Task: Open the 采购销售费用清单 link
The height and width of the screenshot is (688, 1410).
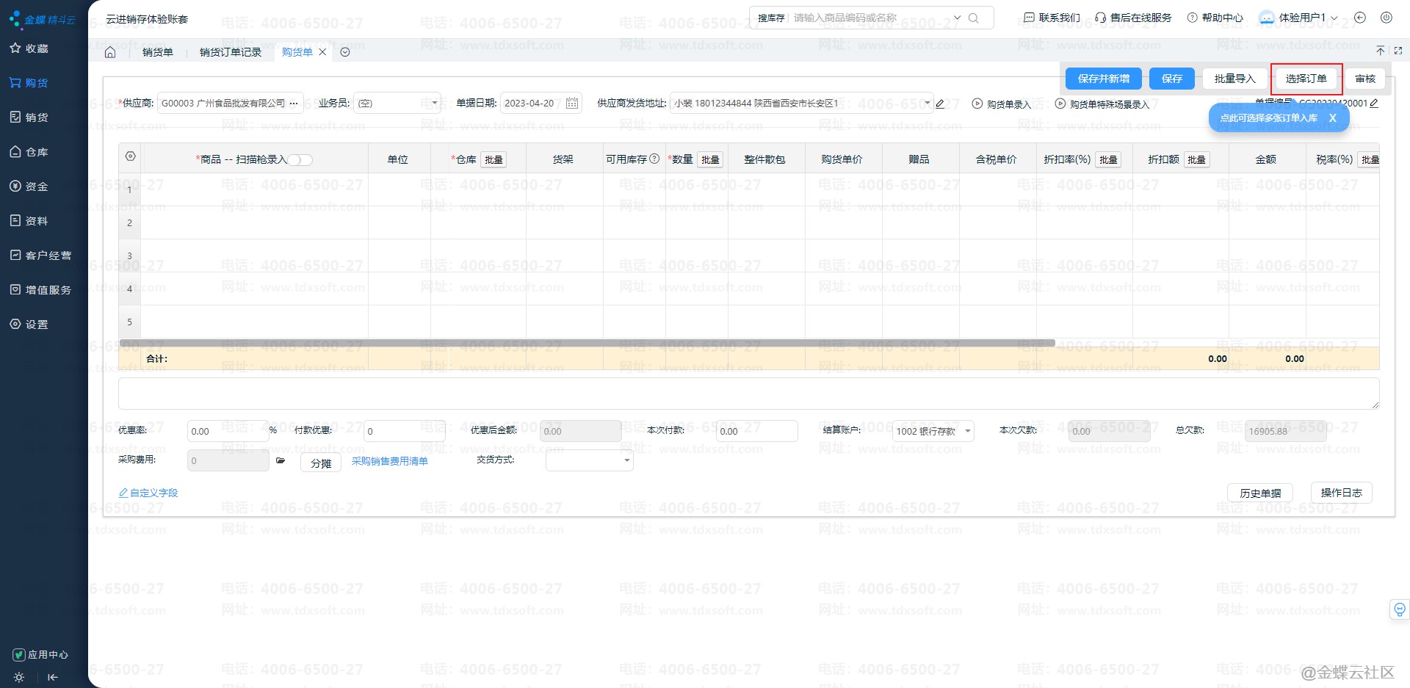Action: click(389, 461)
